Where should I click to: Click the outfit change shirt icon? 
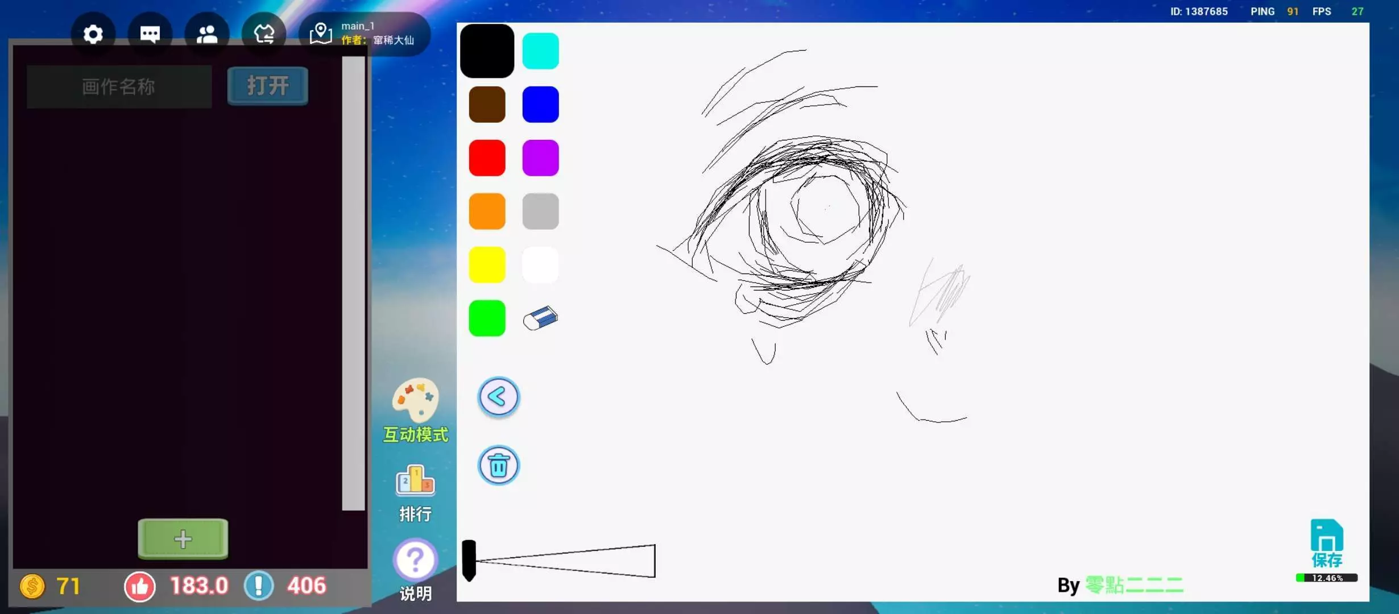(x=263, y=34)
